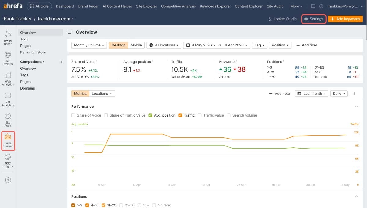
Task: Enable the Traffic value checkbox
Action: (x=199, y=115)
